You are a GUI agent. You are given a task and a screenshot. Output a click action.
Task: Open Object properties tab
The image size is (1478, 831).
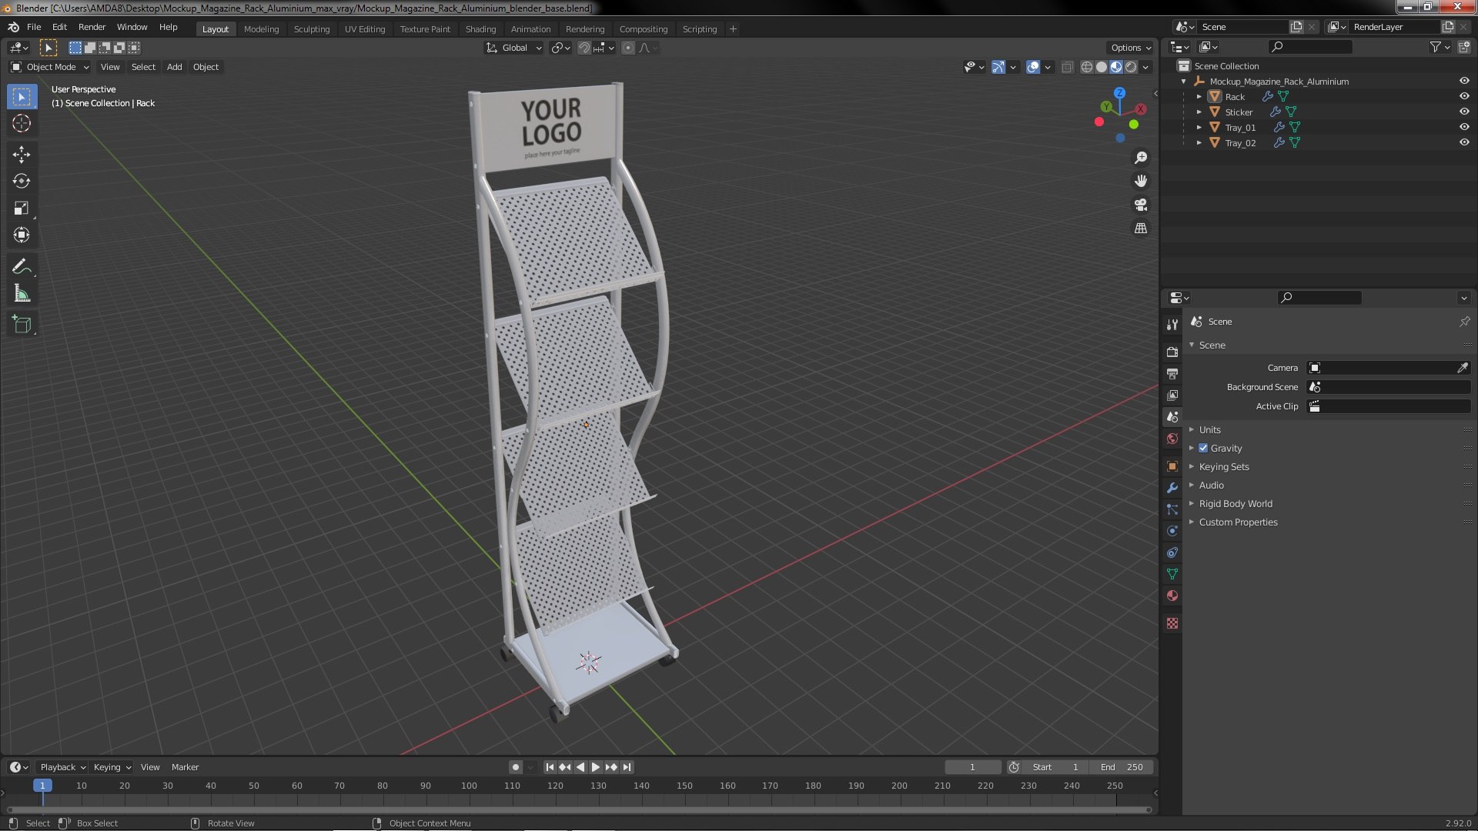[x=1172, y=466]
